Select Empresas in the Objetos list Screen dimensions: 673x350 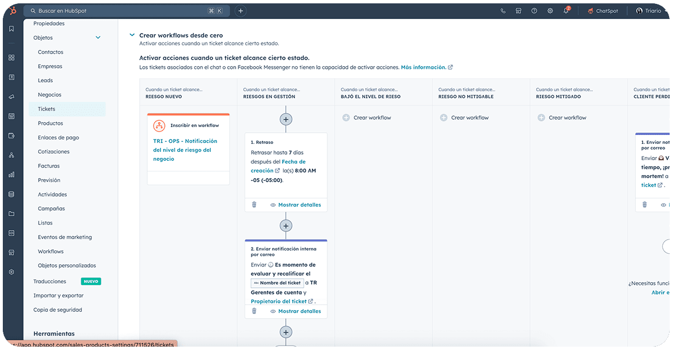coord(50,66)
